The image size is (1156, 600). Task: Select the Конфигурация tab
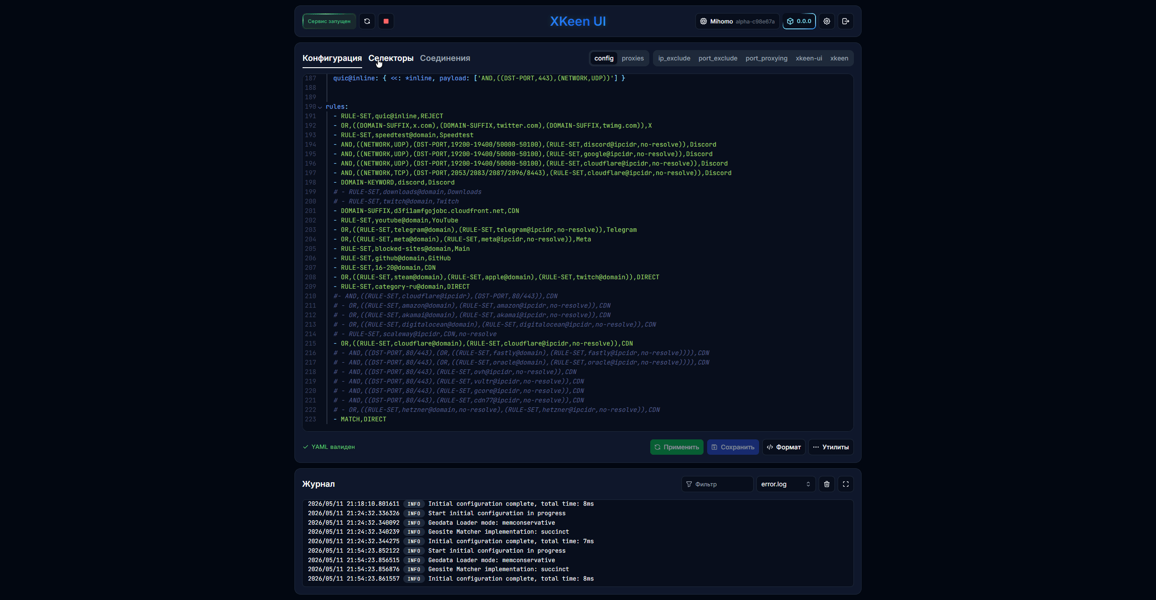tap(332, 58)
